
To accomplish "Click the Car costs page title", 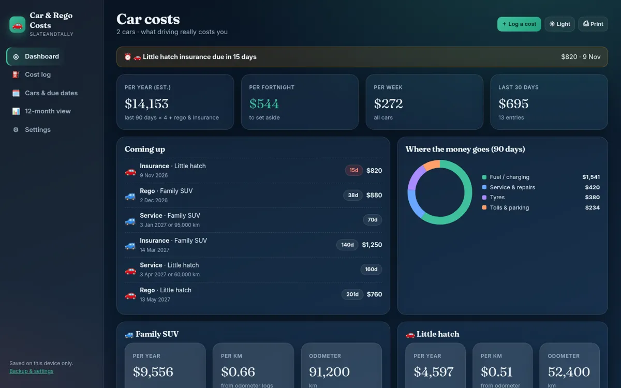I will pyautogui.click(x=148, y=19).
